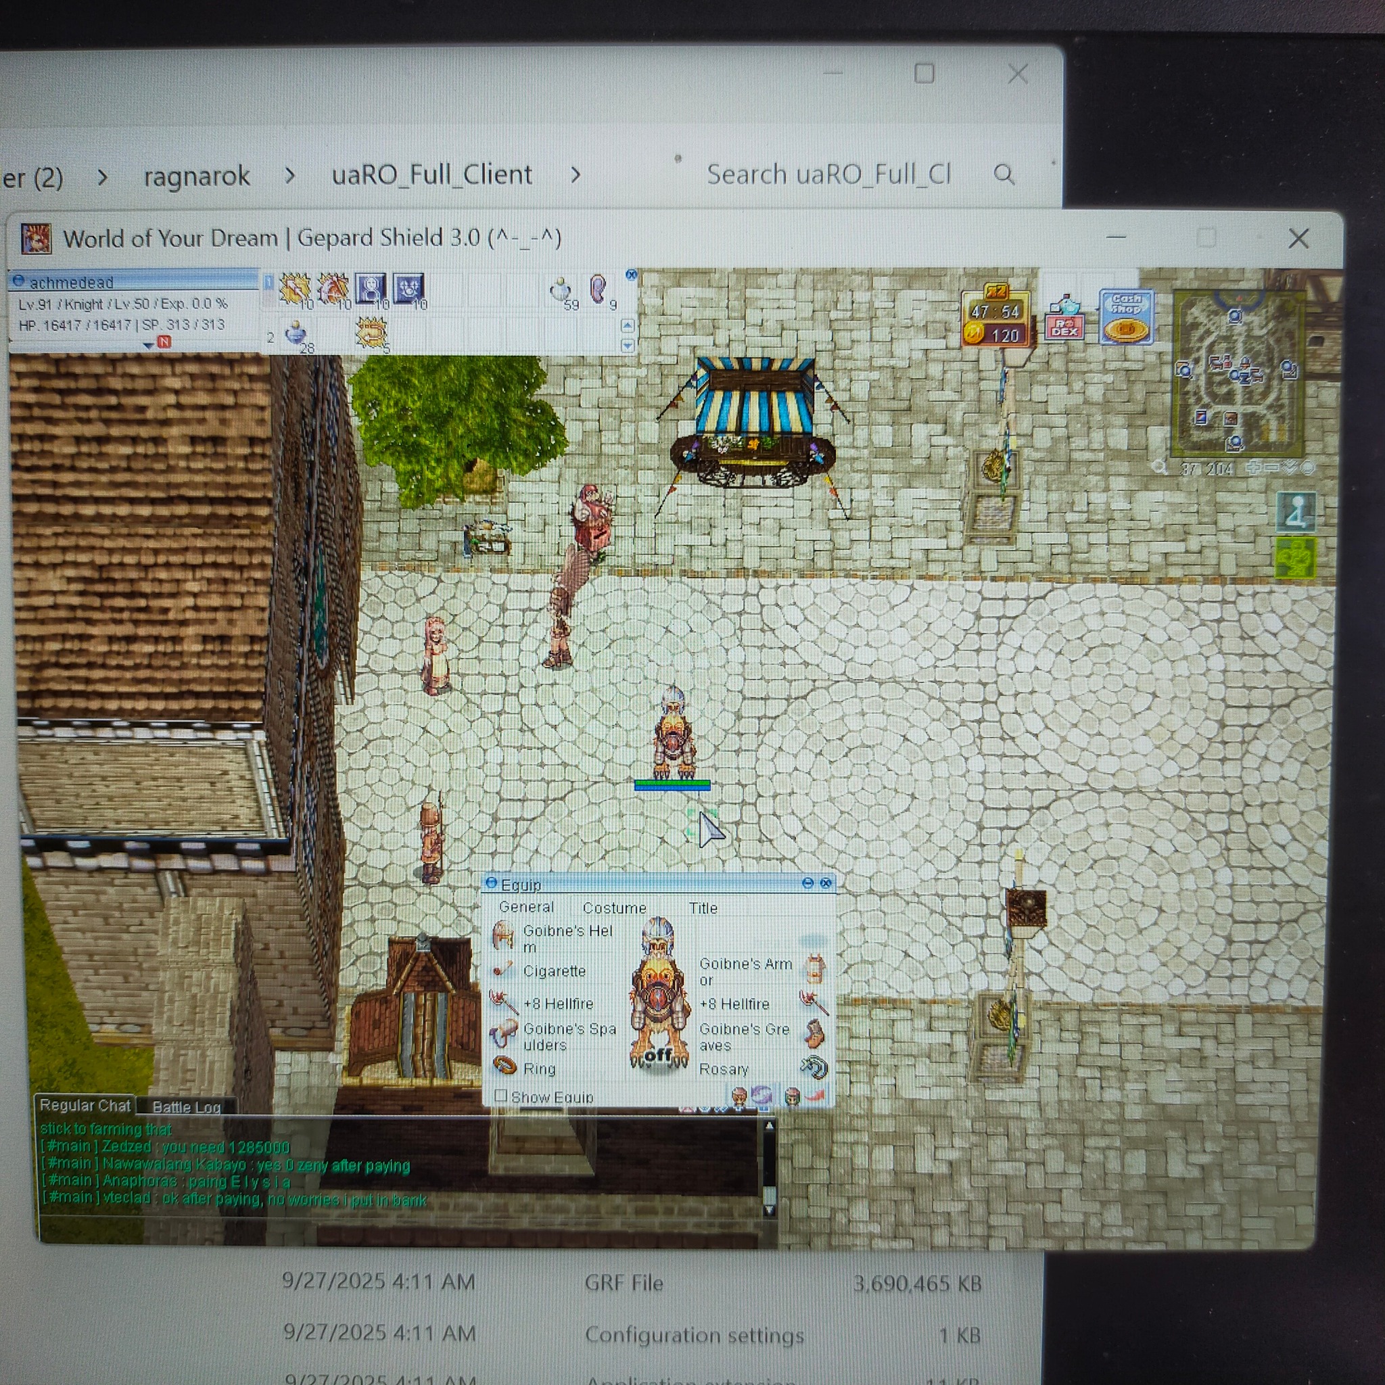
Task: Click the x2 bonus timer badge
Action: point(995,314)
